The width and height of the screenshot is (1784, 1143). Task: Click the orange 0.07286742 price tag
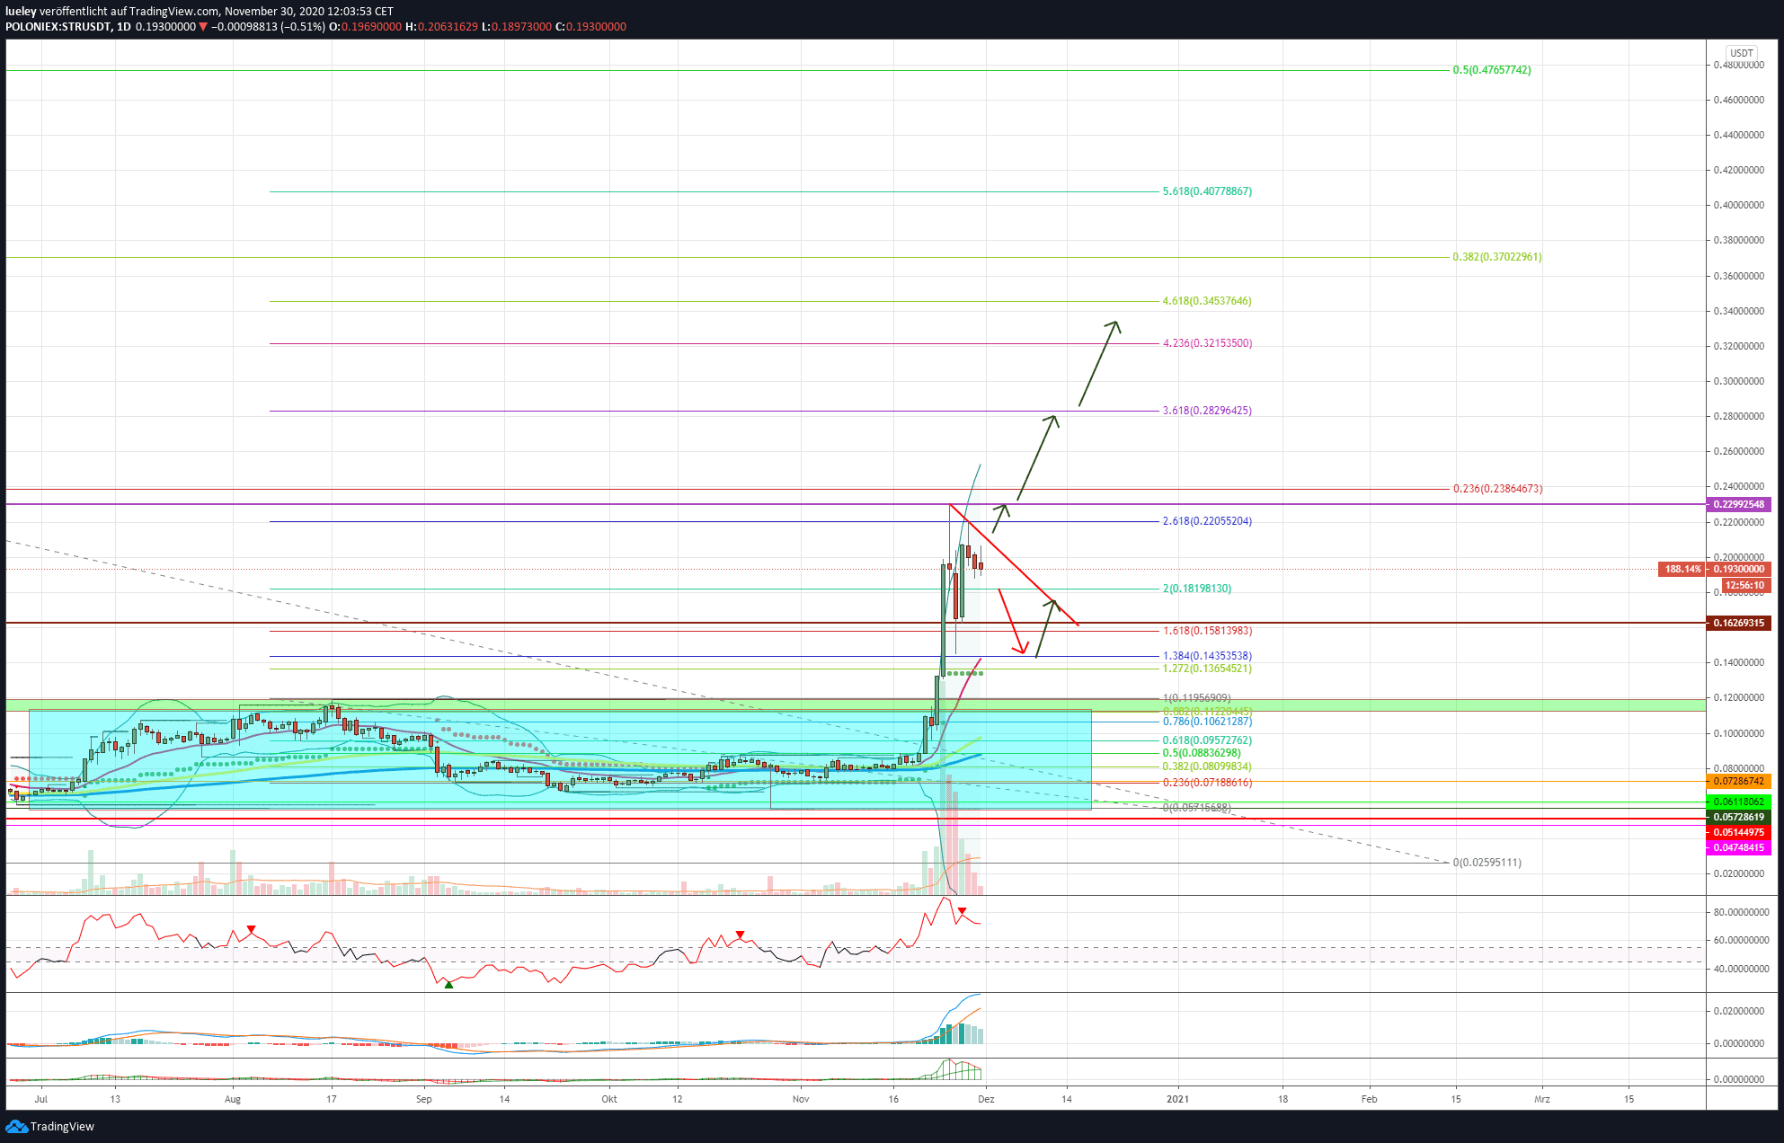point(1738,782)
